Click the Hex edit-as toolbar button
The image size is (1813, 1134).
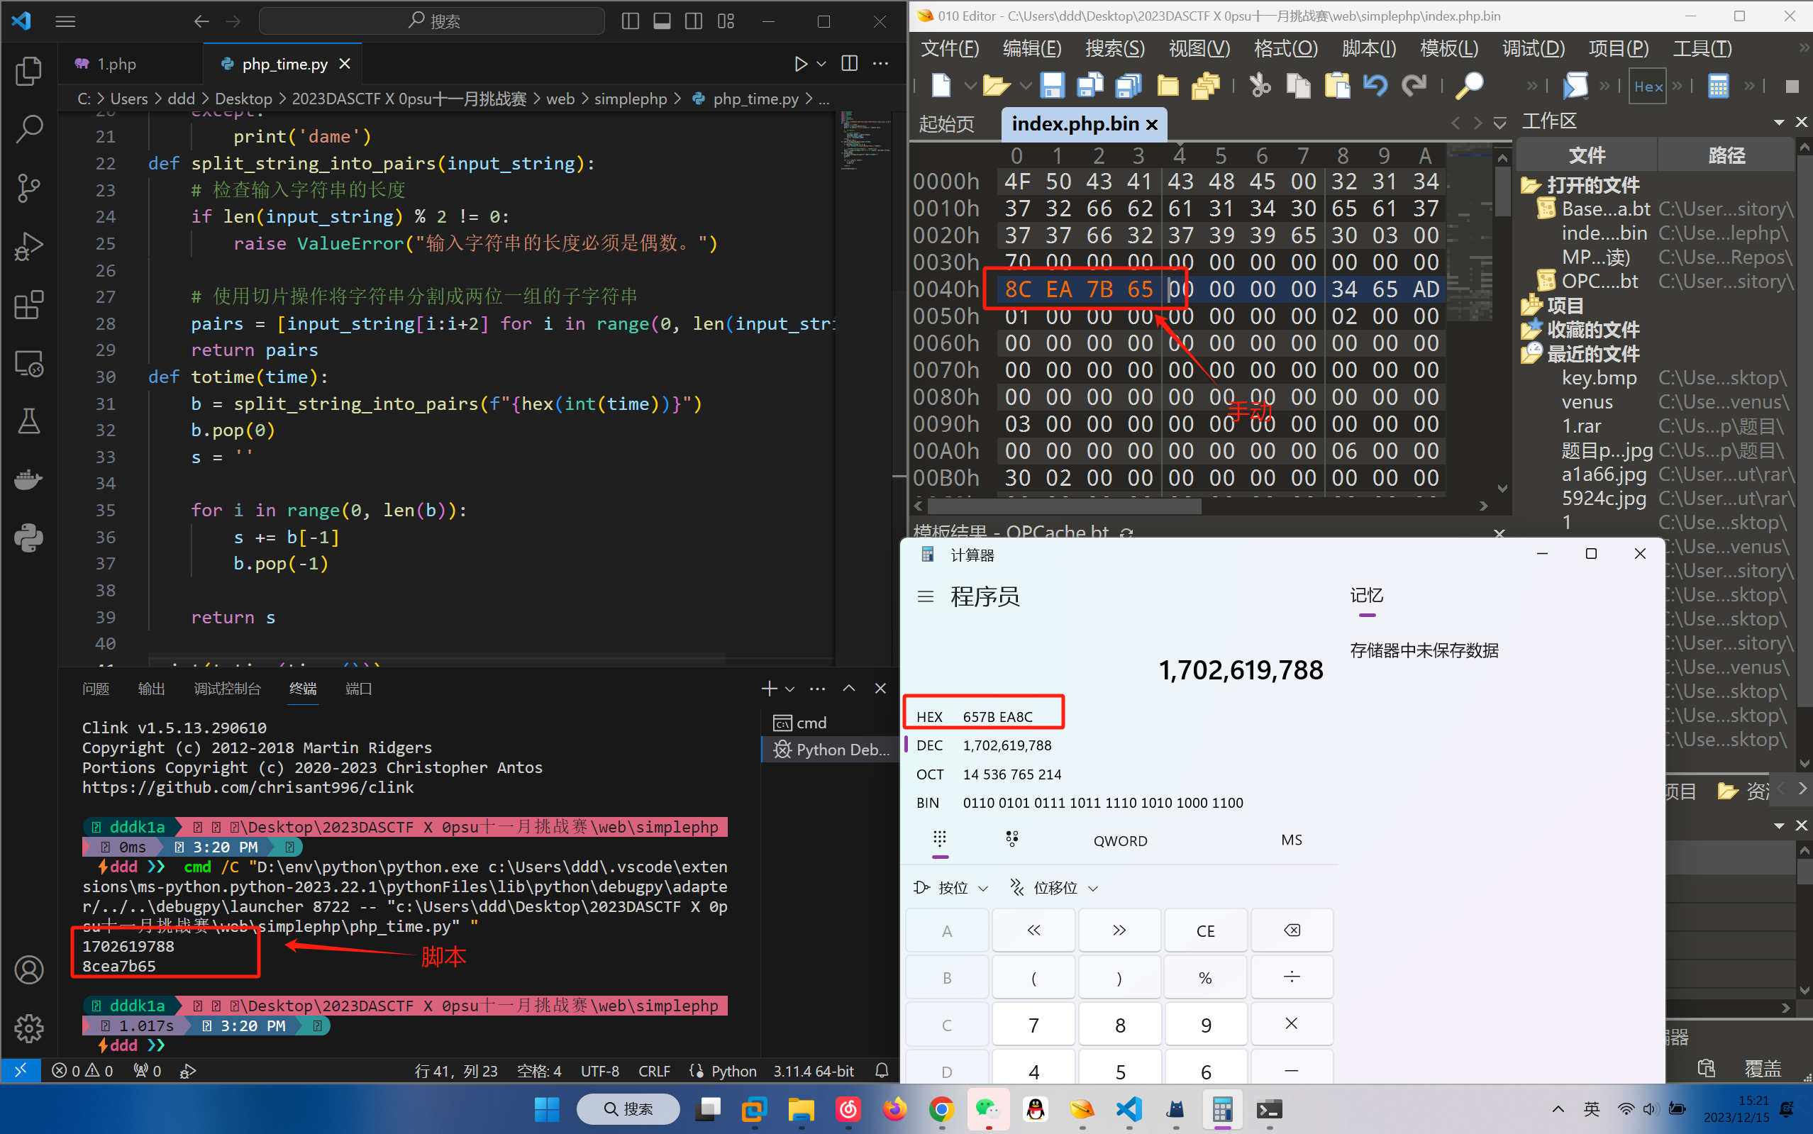(x=1647, y=87)
